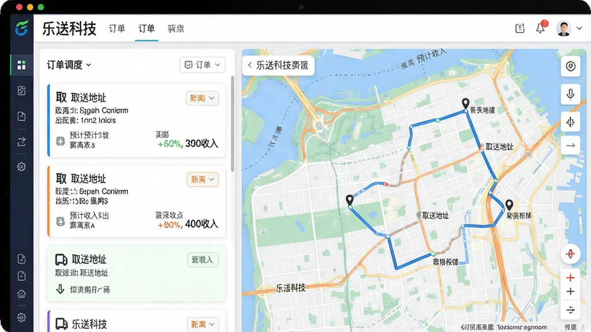The image size is (591, 332).
Task: Expand the 订单调度 dropdown heading
Action: tap(69, 65)
